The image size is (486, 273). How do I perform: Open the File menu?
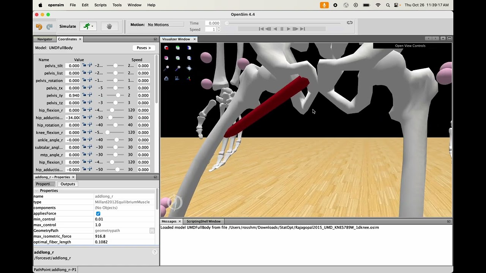coord(73,5)
